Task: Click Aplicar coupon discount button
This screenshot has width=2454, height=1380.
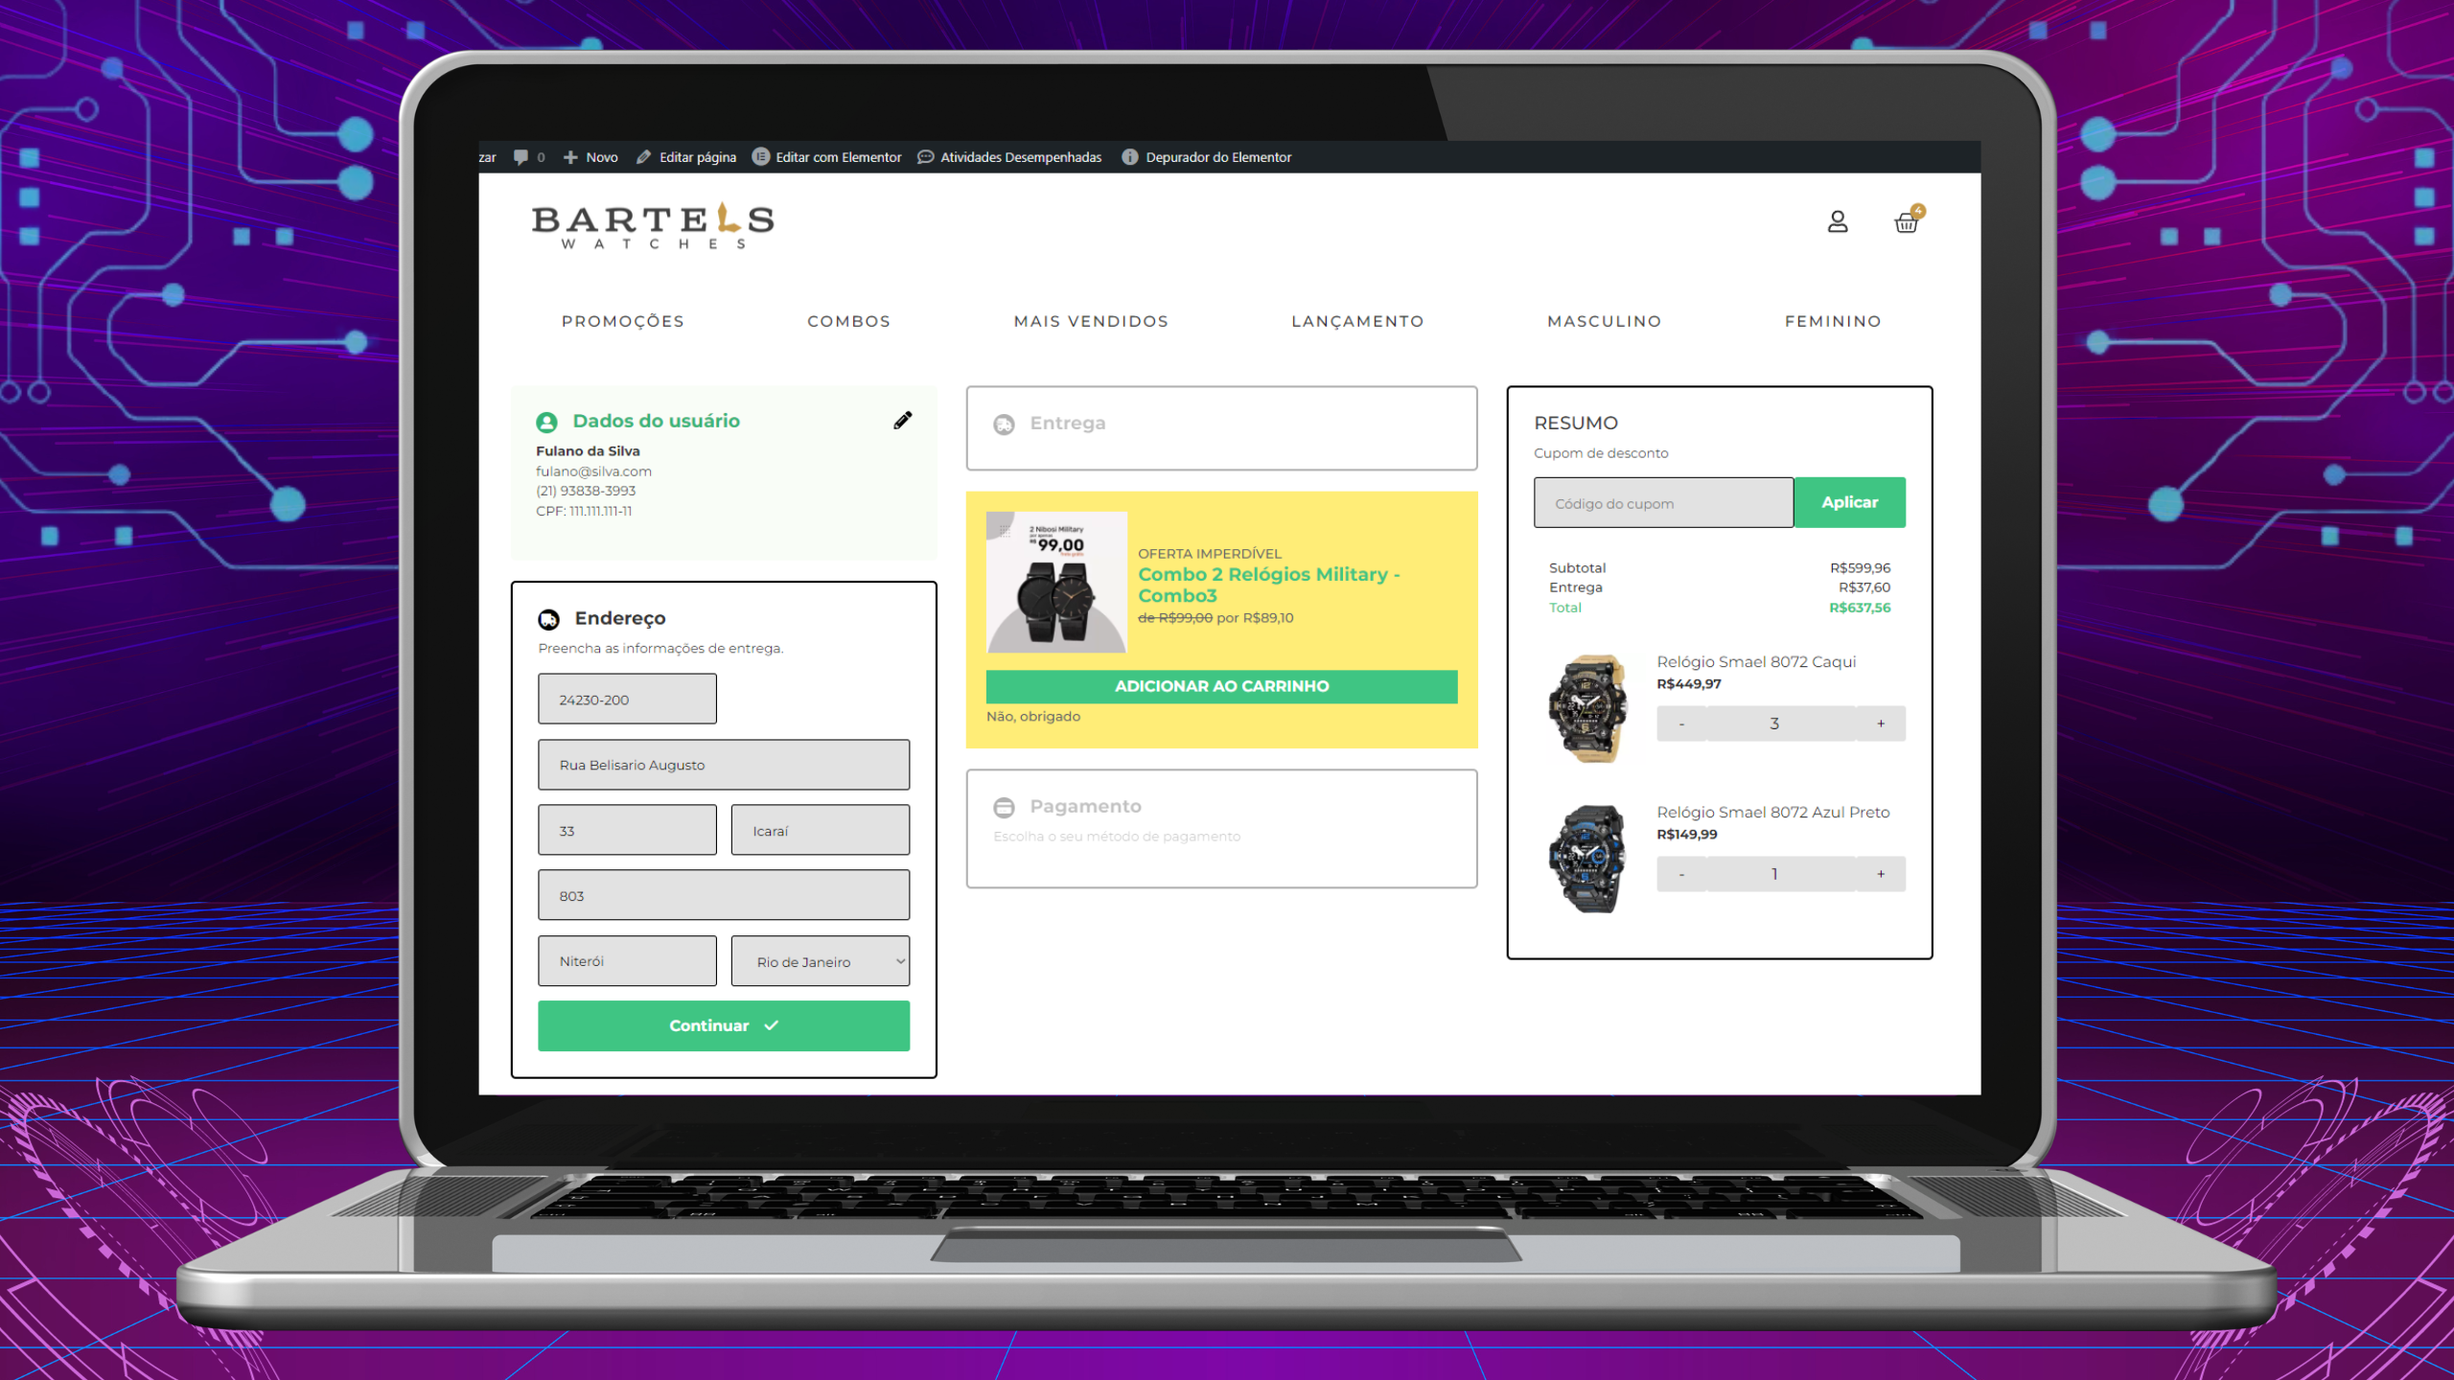Action: (1851, 502)
